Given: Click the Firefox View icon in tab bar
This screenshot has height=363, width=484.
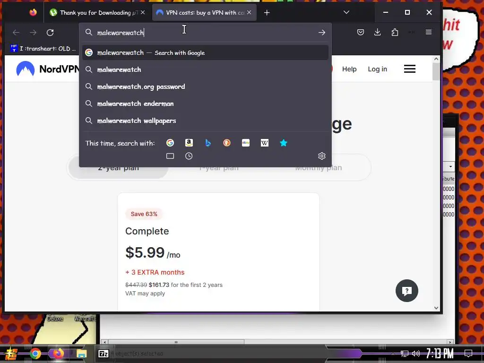Looking at the screenshot, I should [33, 12].
